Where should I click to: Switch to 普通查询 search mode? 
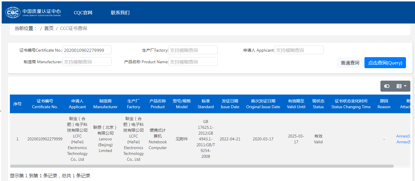tap(350, 63)
